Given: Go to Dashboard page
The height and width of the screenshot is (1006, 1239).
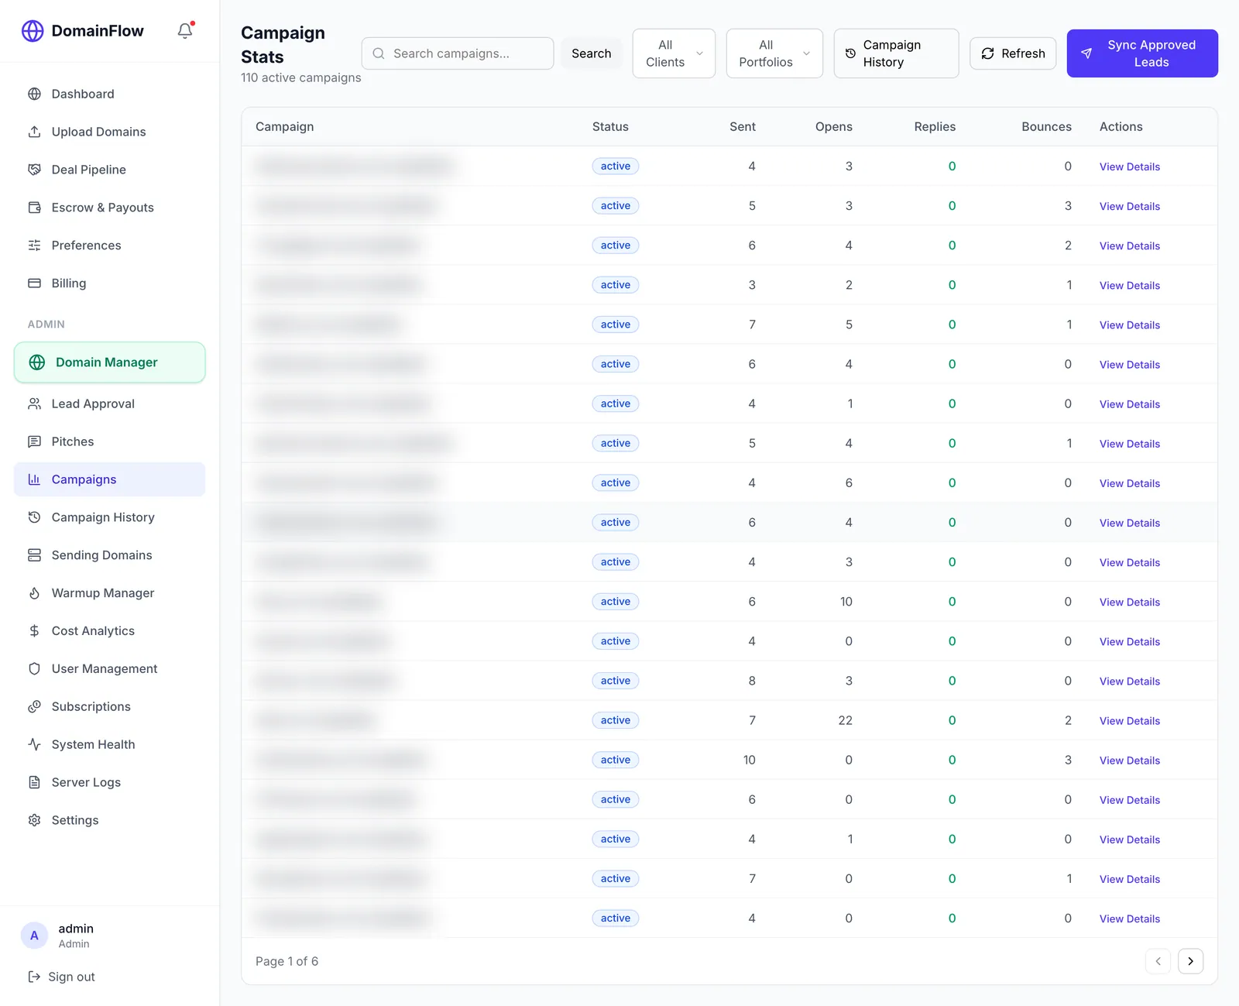Looking at the screenshot, I should (x=109, y=94).
